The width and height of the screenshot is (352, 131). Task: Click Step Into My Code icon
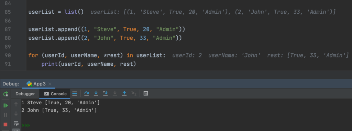tap(106, 93)
